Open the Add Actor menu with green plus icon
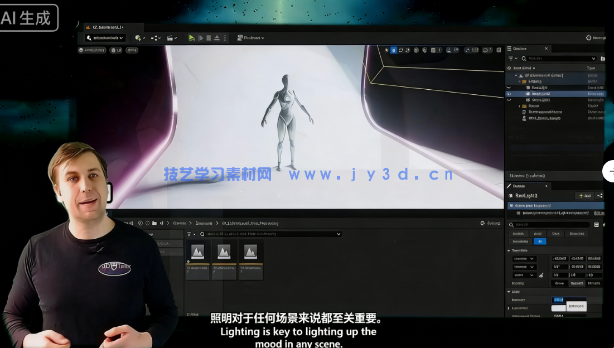This screenshot has width=614, height=348. (138, 37)
